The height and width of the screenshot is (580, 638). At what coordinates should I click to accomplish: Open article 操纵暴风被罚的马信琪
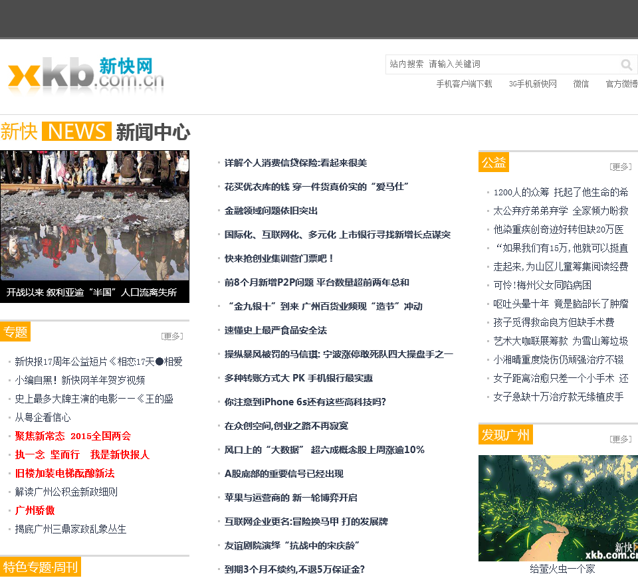pyautogui.click(x=338, y=354)
